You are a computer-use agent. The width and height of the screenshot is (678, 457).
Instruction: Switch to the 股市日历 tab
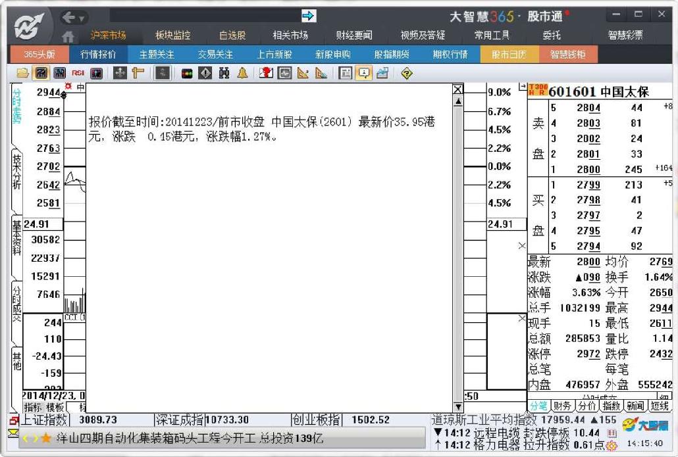(509, 55)
